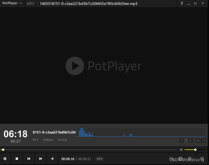Viewport: 209px width, 165px height.
Task: Open a file with the eject button
Action: pos(52,159)
